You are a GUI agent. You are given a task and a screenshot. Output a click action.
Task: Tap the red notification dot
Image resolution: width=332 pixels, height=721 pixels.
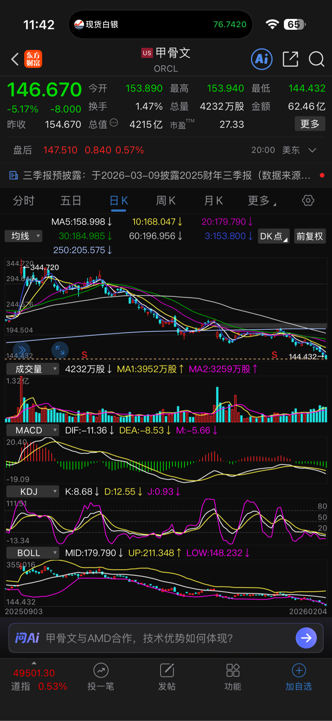pos(322,175)
